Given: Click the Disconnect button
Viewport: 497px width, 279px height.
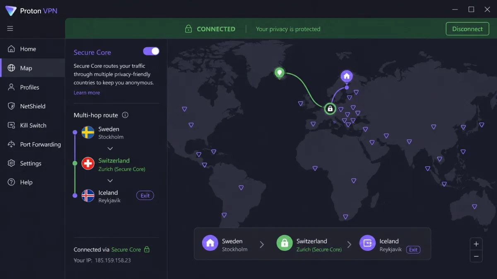Looking at the screenshot, I should (x=467, y=29).
